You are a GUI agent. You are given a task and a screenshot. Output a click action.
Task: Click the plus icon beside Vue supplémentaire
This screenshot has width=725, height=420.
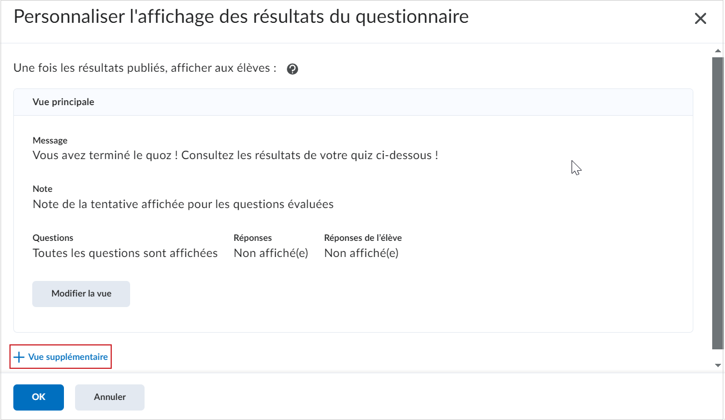pyautogui.click(x=19, y=357)
